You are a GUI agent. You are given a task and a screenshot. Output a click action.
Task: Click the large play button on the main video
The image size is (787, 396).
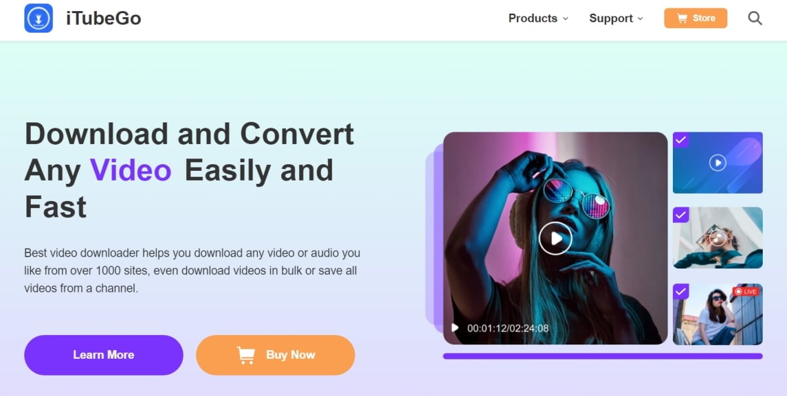[555, 238]
